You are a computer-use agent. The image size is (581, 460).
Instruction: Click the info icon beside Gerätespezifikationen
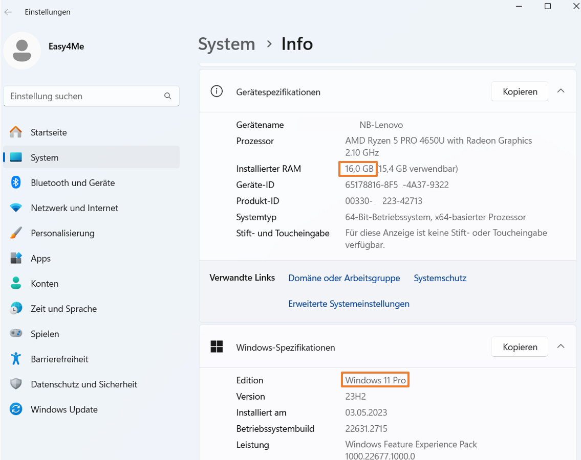(217, 91)
